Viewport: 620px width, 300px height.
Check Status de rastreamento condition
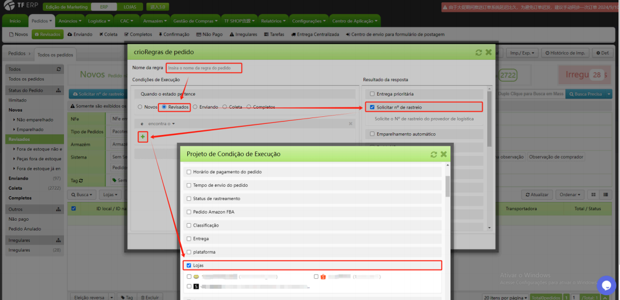click(x=188, y=198)
